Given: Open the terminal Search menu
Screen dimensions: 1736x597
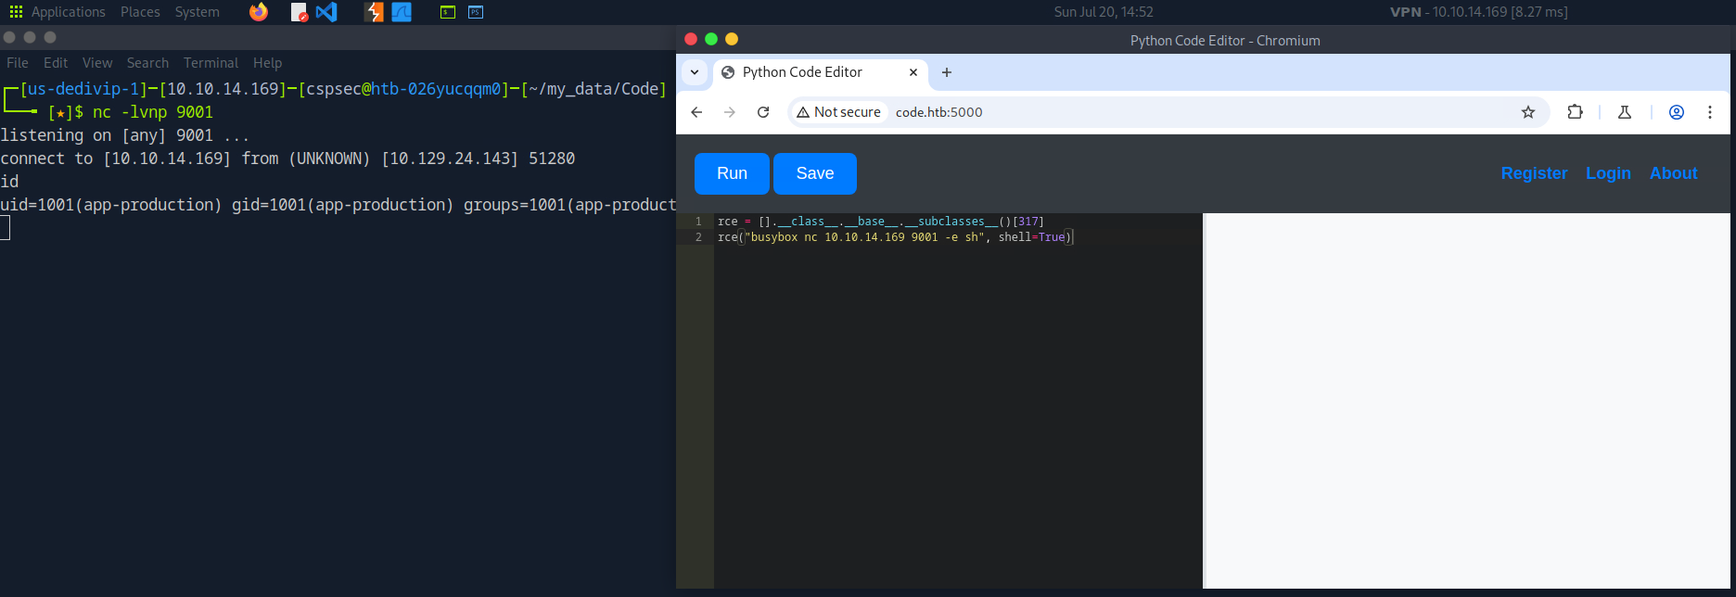Looking at the screenshot, I should (x=147, y=63).
